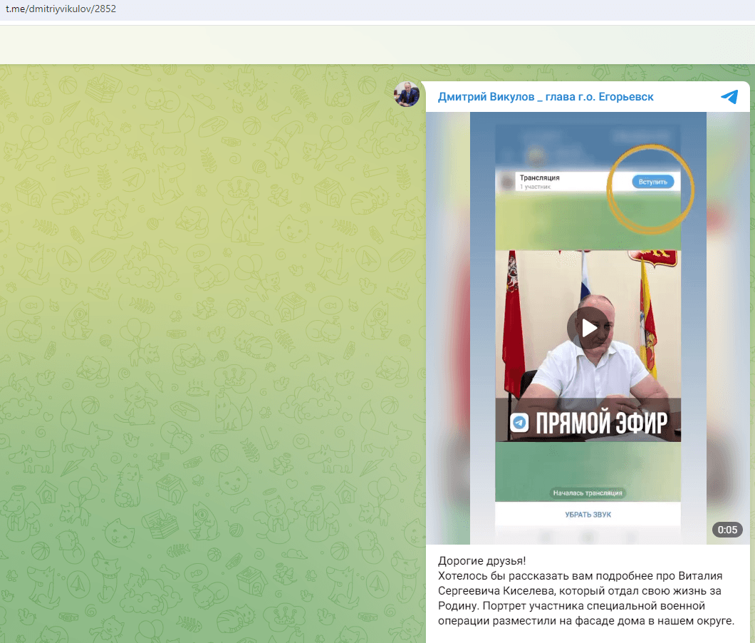Click the text line 'операции разместили на фасаде'
The height and width of the screenshot is (643, 755).
click(586, 621)
